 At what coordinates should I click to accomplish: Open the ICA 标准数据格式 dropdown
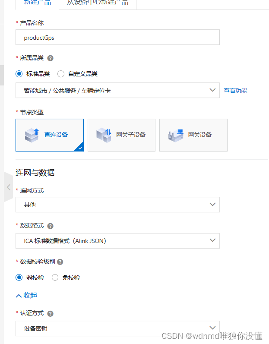coord(117,241)
